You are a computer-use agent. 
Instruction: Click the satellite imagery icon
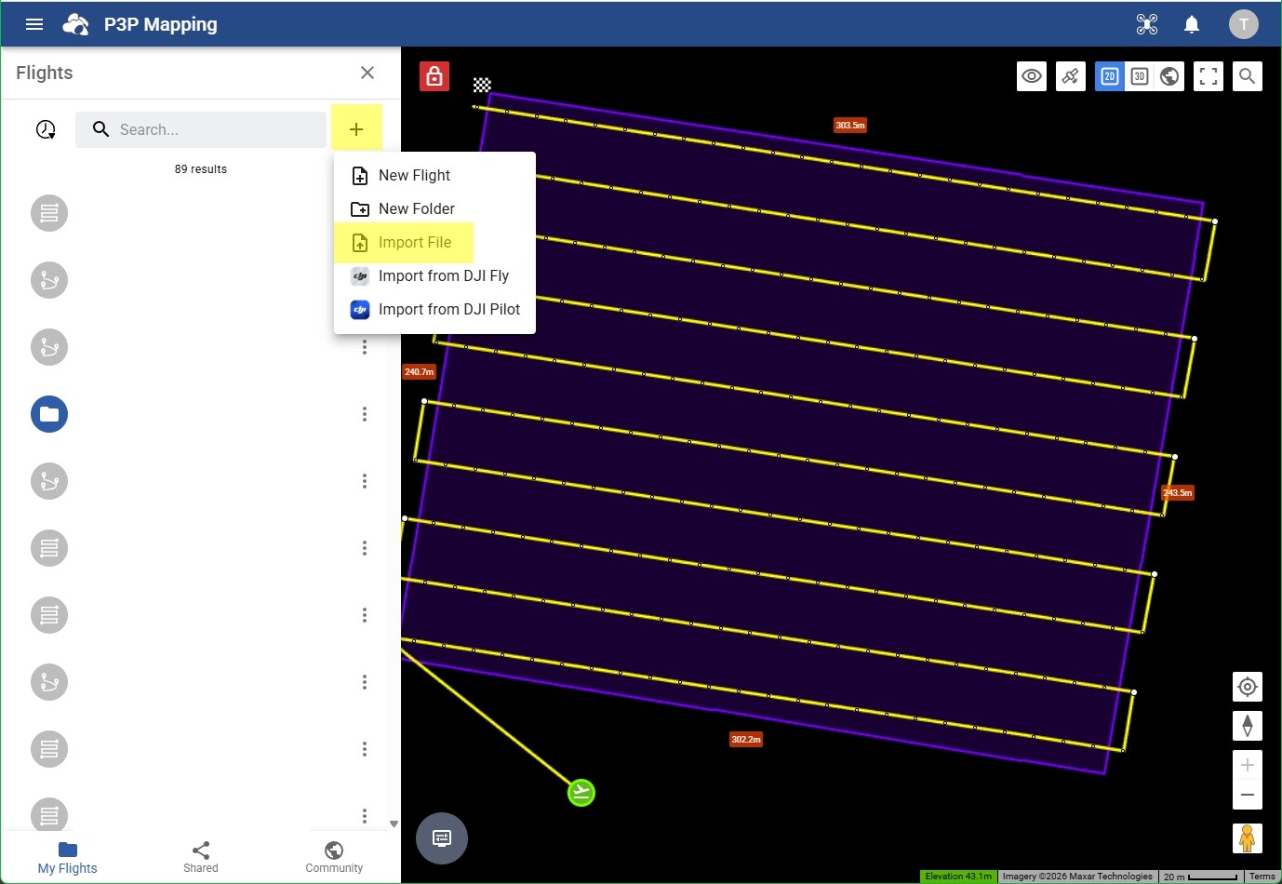1071,76
